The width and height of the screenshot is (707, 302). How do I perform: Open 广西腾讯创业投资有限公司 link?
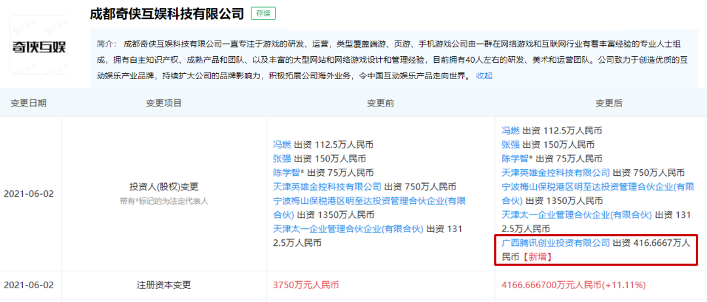pyautogui.click(x=556, y=243)
